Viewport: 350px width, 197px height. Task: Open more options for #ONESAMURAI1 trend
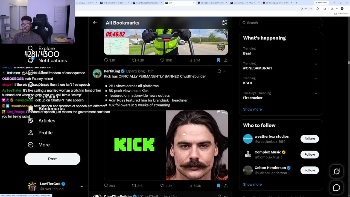coord(317,64)
